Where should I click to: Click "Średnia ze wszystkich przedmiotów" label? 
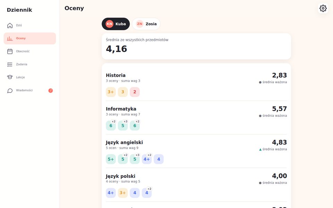coord(137,40)
